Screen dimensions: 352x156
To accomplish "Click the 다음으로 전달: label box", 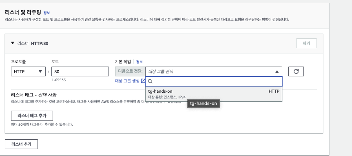I will coord(130,71).
